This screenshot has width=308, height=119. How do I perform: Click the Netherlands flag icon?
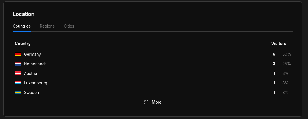pos(18,64)
